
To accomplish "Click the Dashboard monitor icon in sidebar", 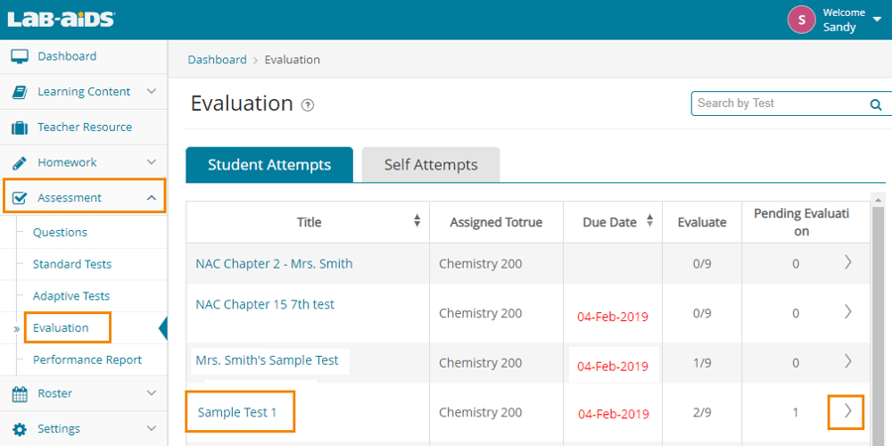I will click(19, 56).
